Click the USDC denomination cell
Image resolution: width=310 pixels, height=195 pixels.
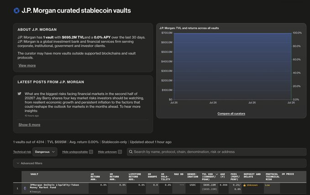[193, 185]
